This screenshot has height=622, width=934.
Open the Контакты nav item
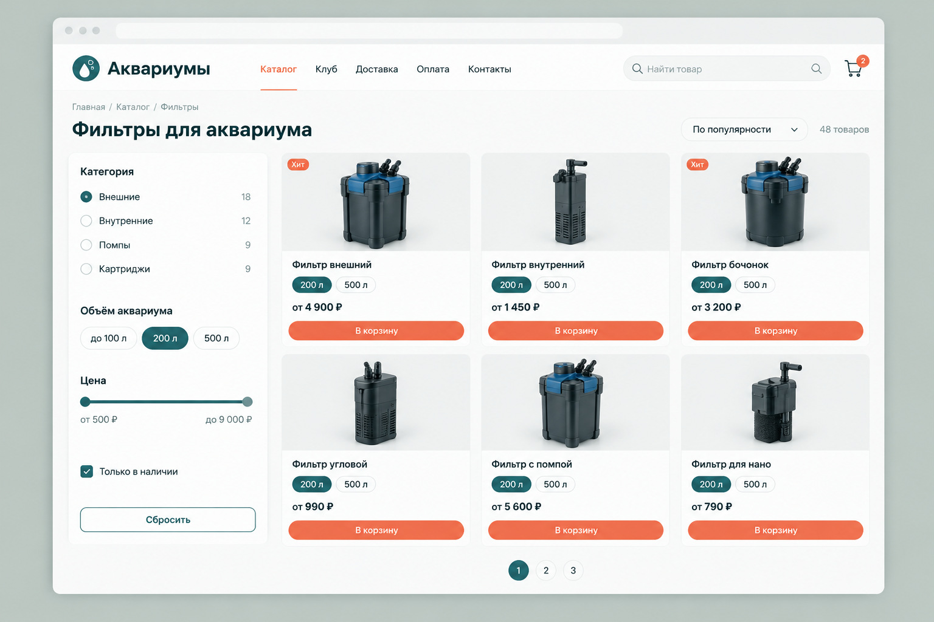point(489,69)
